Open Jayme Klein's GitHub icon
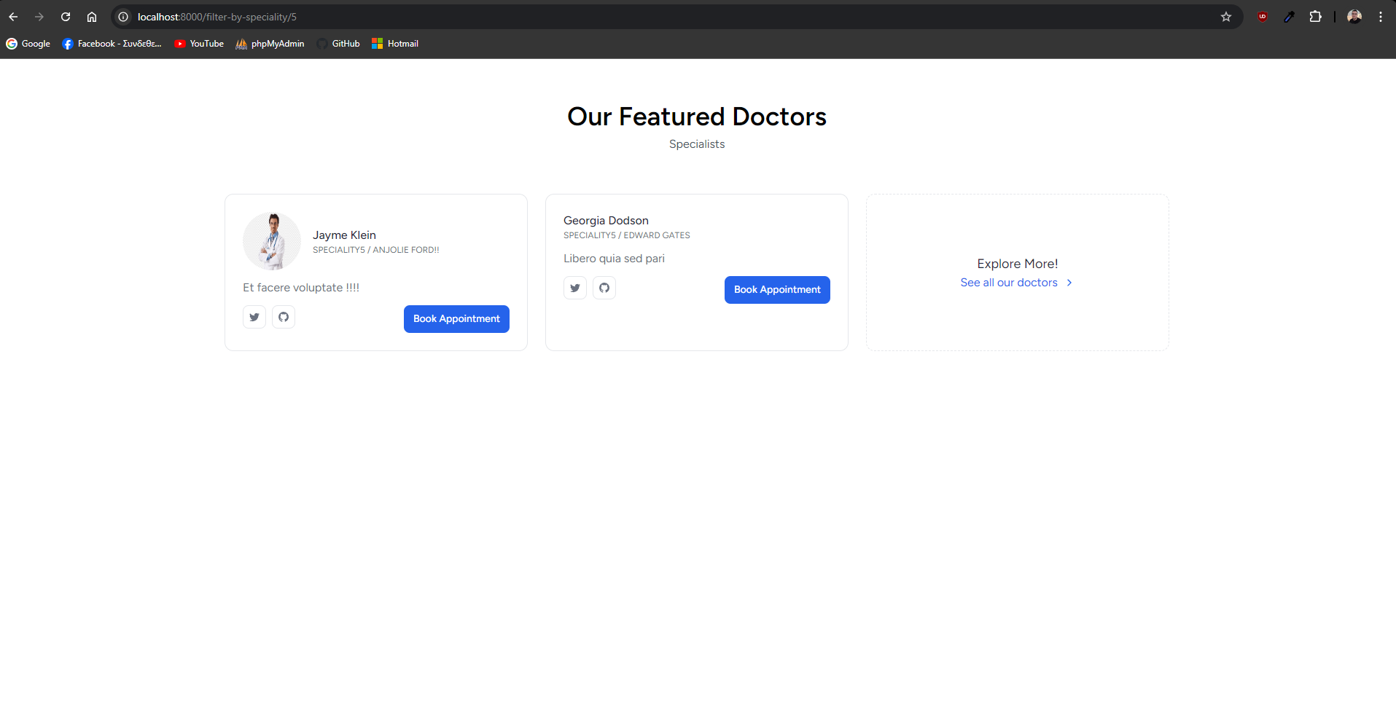The width and height of the screenshot is (1396, 719). (284, 317)
